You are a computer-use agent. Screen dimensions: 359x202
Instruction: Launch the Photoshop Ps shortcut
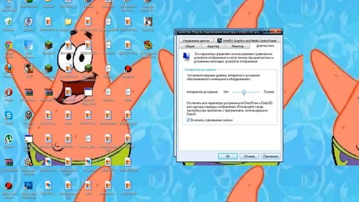click(29, 185)
